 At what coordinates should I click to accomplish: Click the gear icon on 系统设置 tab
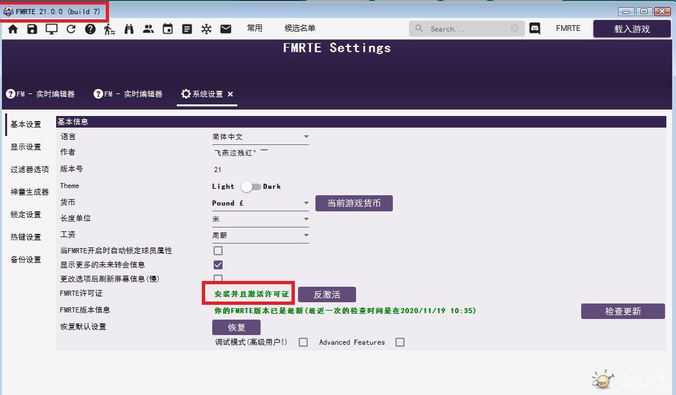(x=186, y=94)
